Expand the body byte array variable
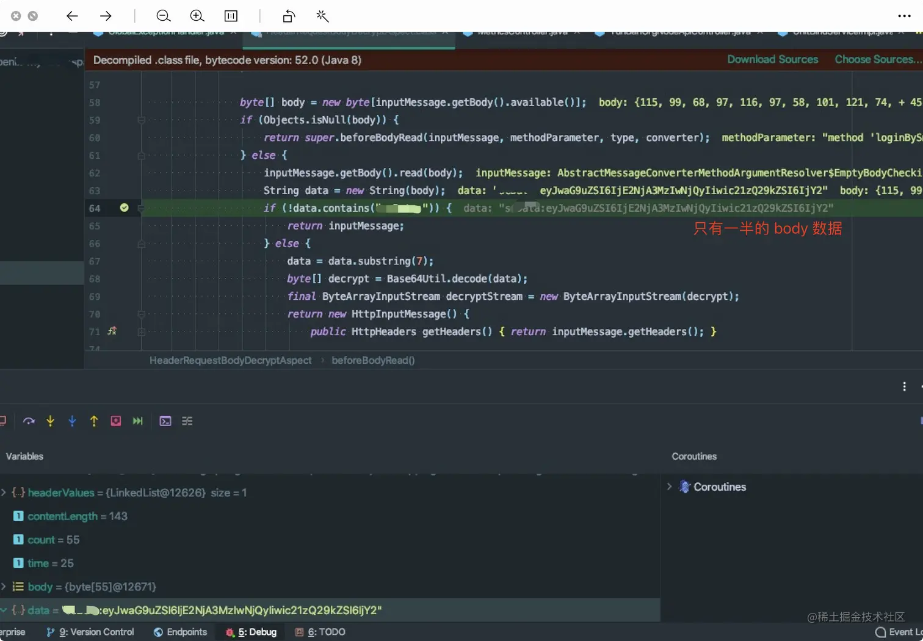 click(4, 587)
